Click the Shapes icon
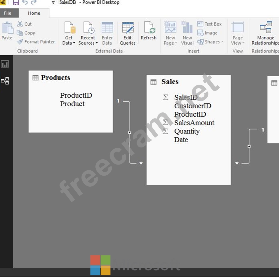The image size is (279, 277). click(x=200, y=42)
